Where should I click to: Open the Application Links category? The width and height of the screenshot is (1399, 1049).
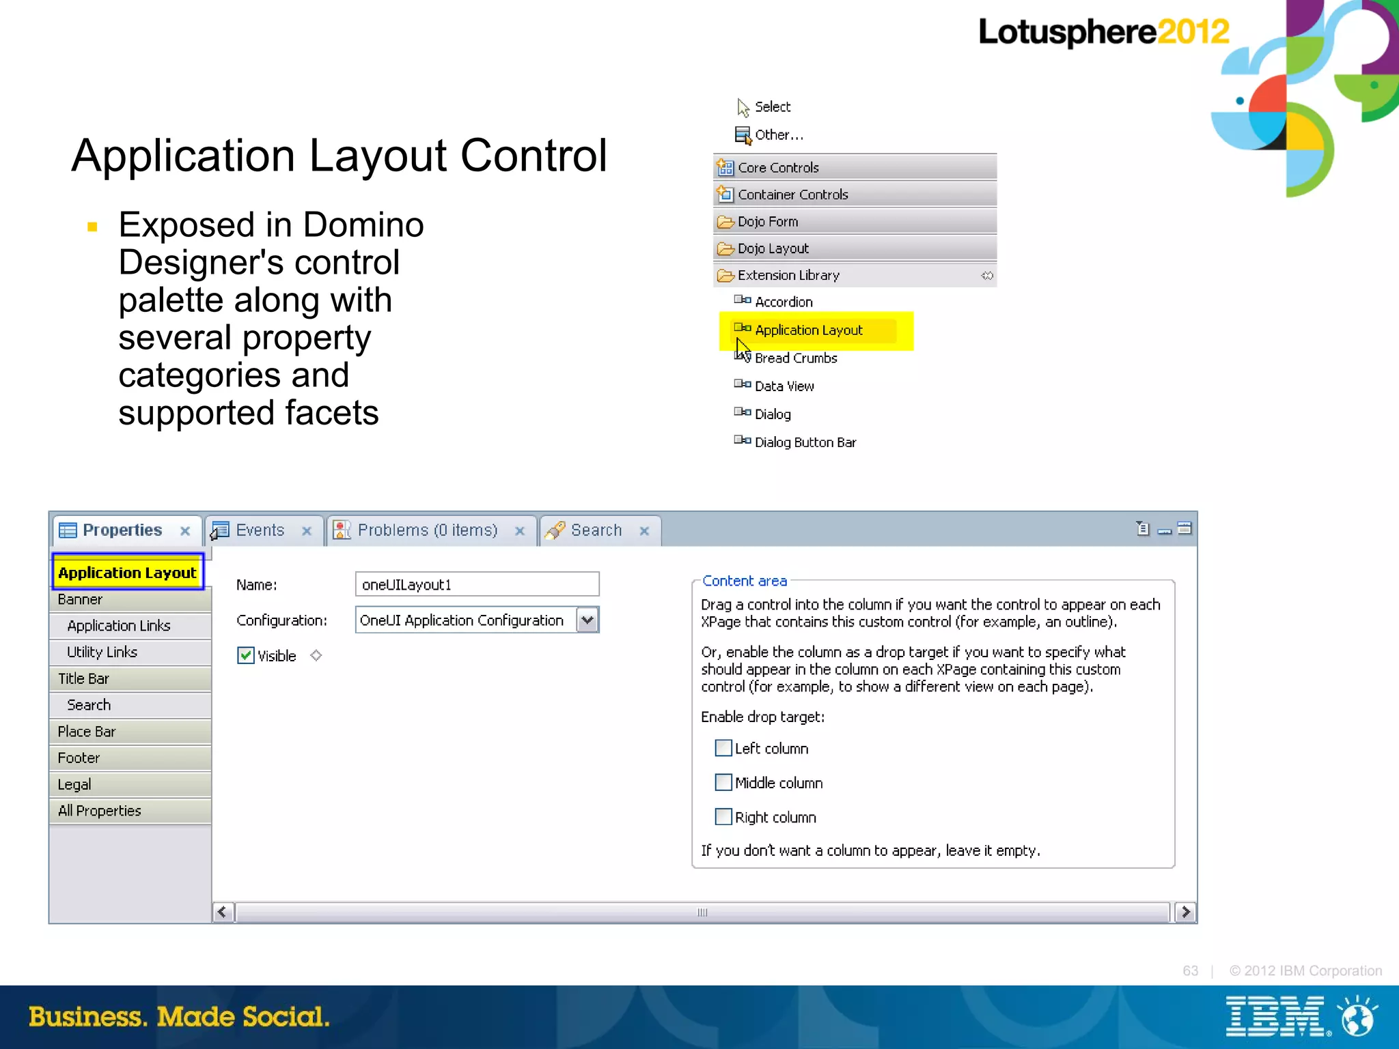130,625
